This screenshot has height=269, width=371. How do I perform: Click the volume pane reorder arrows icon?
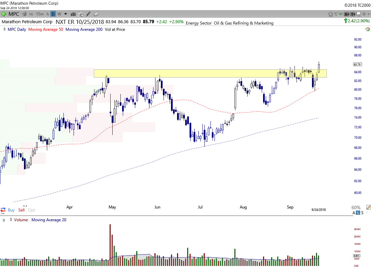click(x=11, y=220)
